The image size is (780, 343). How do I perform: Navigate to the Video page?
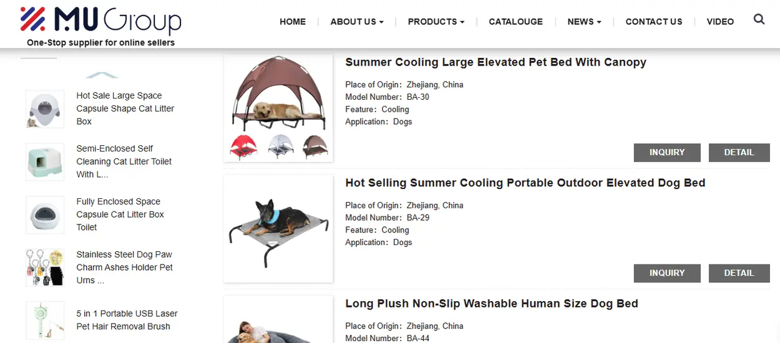[720, 22]
